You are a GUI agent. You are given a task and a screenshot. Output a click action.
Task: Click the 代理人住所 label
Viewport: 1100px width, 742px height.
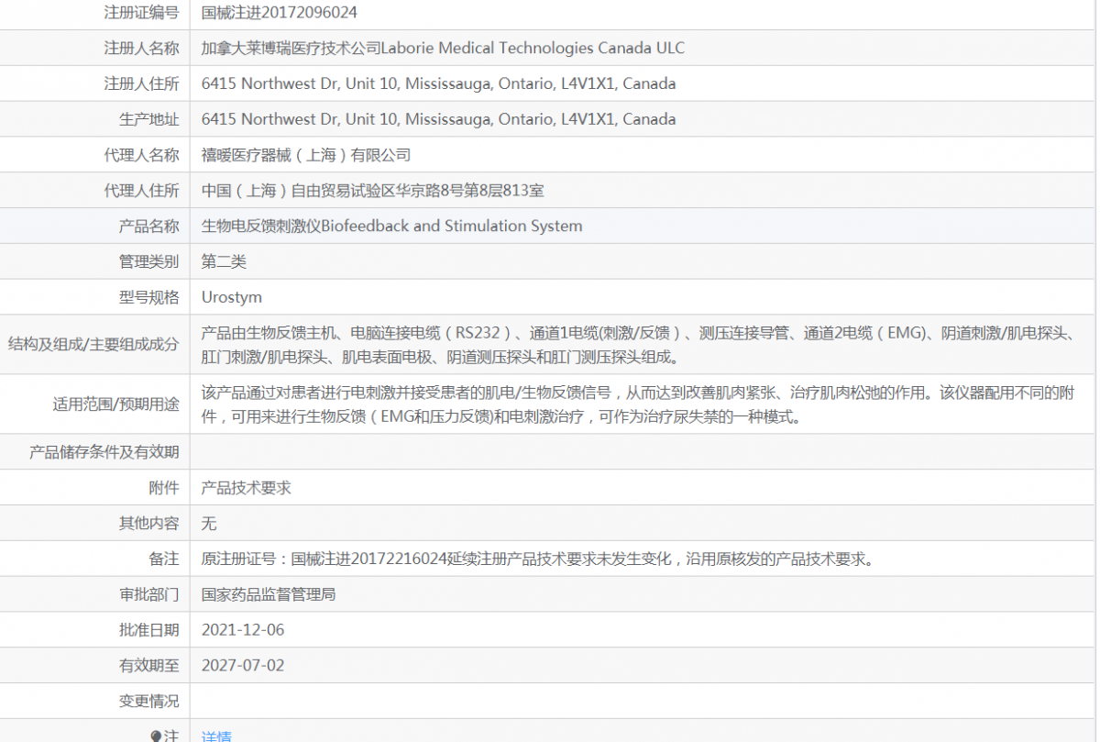(141, 191)
